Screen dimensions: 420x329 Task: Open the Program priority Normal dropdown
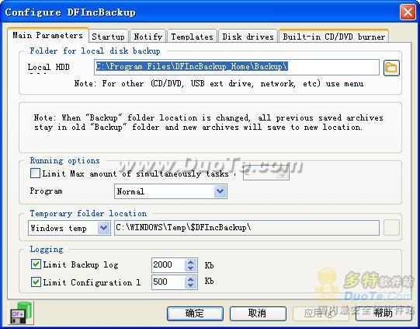(220, 191)
